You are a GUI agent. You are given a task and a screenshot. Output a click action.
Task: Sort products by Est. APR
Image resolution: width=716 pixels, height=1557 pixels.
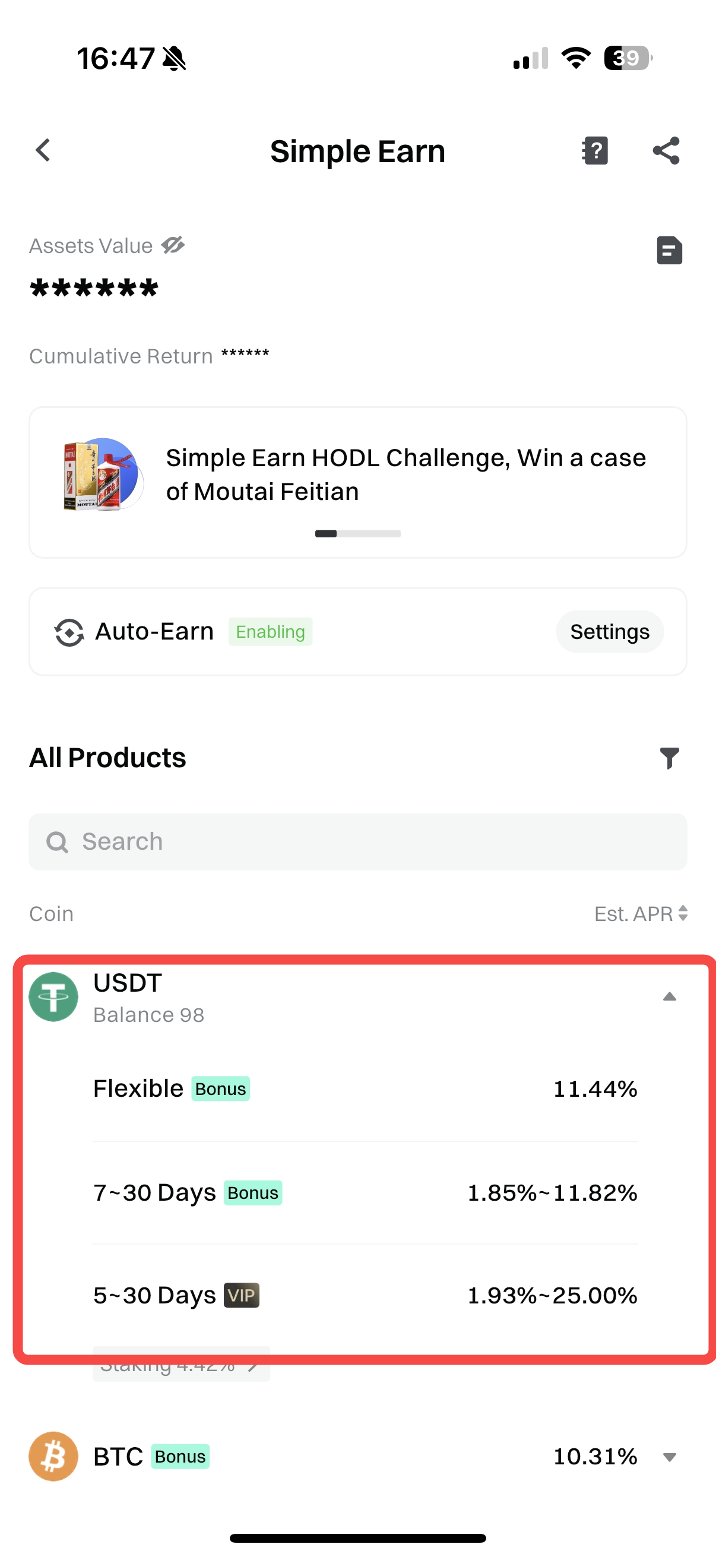(641, 913)
